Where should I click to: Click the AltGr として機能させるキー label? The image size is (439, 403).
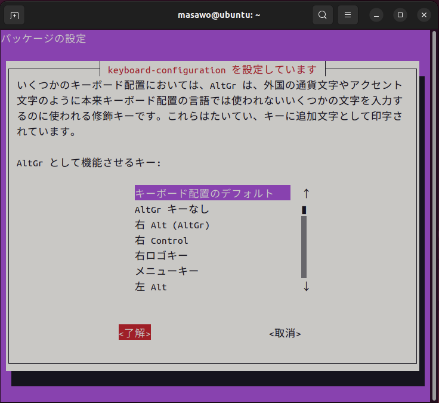[x=89, y=163]
